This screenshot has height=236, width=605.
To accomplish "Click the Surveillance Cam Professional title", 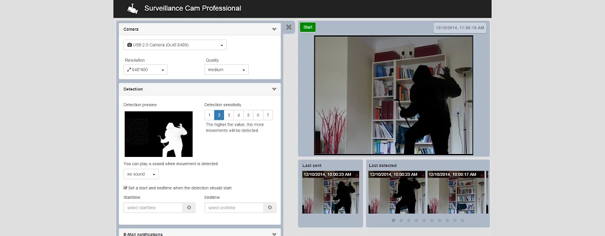I will (x=193, y=8).
